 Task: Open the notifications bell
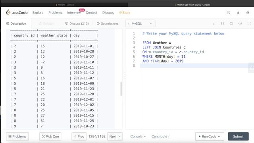238,13
